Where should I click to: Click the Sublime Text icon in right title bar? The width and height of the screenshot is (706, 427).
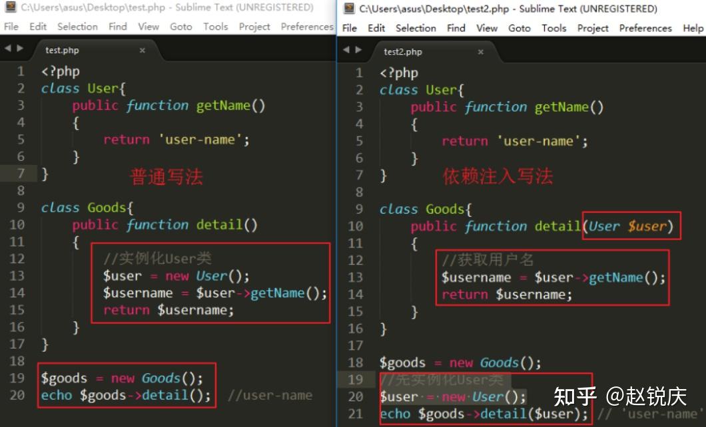(349, 9)
